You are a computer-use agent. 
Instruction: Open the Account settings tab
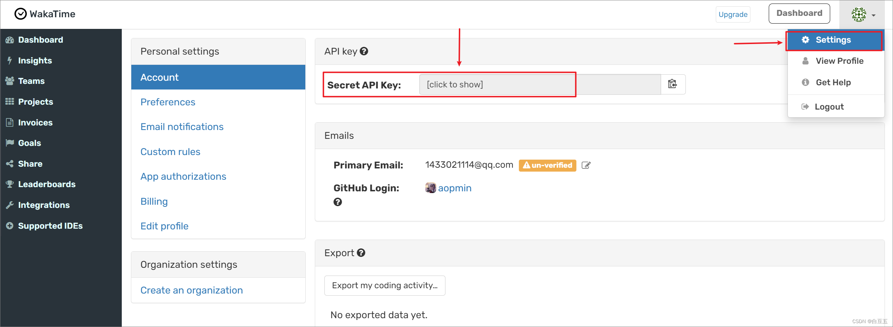(218, 77)
